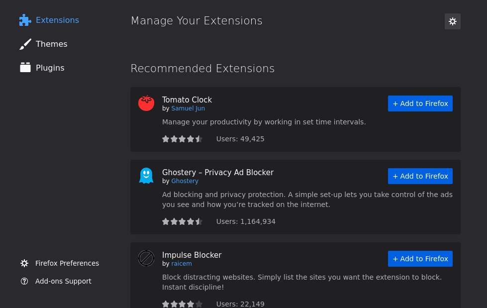The image size is (487, 308).
Task: Click the Add-ons Support question mark icon
Action: click(24, 281)
